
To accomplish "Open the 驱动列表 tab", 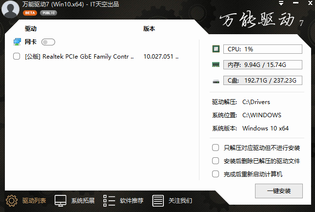I will pyautogui.click(x=26, y=201).
